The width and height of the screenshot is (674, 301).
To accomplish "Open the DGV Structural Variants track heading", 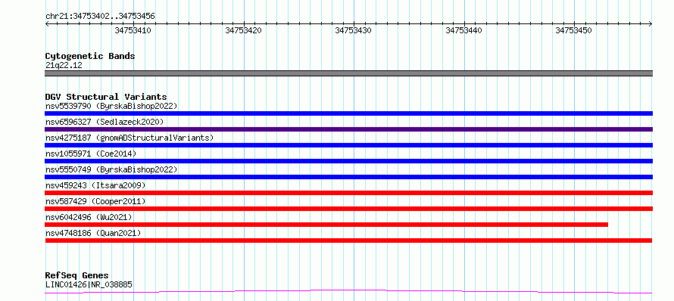I will 106,97.
